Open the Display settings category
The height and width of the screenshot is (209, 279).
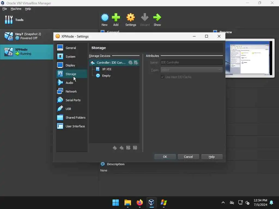(72, 65)
